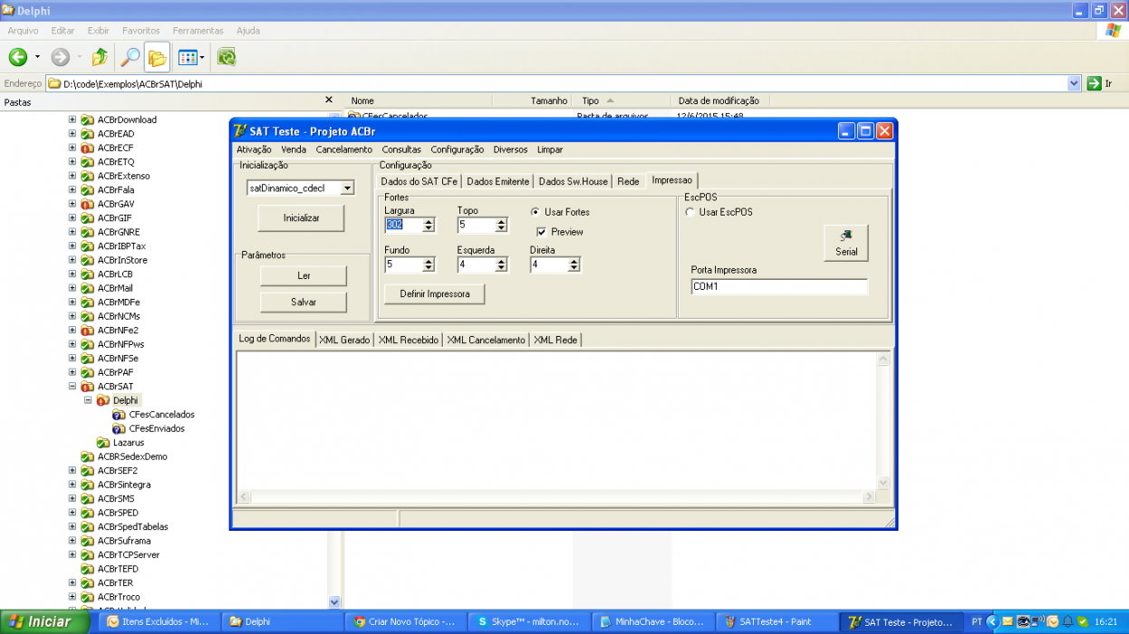Click the green folder sync toolbar icon
This screenshot has width=1129, height=634.
tap(227, 57)
